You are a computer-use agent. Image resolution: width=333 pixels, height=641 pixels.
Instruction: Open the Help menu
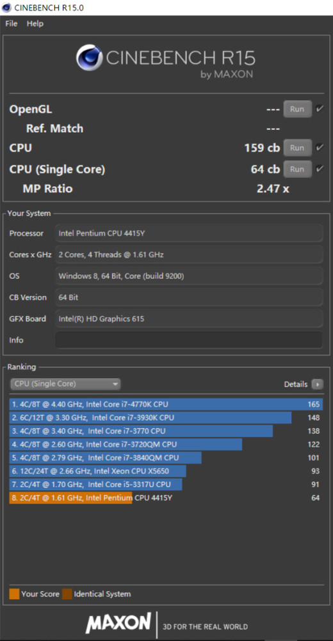pyautogui.click(x=35, y=24)
